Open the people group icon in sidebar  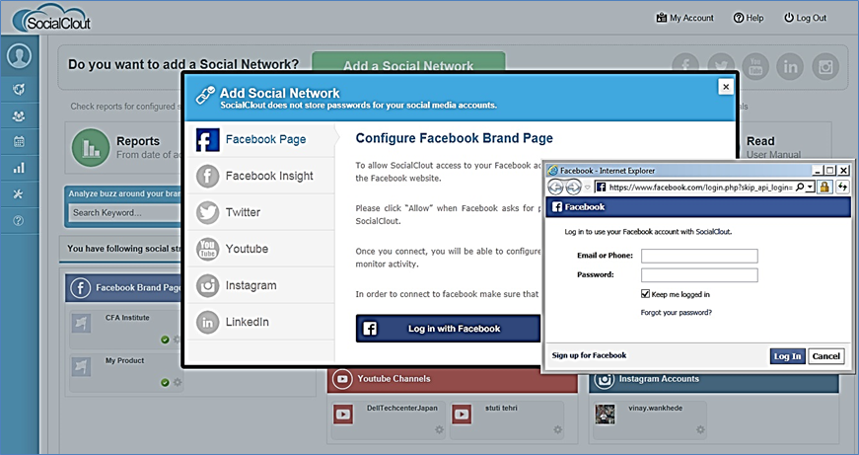click(x=19, y=115)
